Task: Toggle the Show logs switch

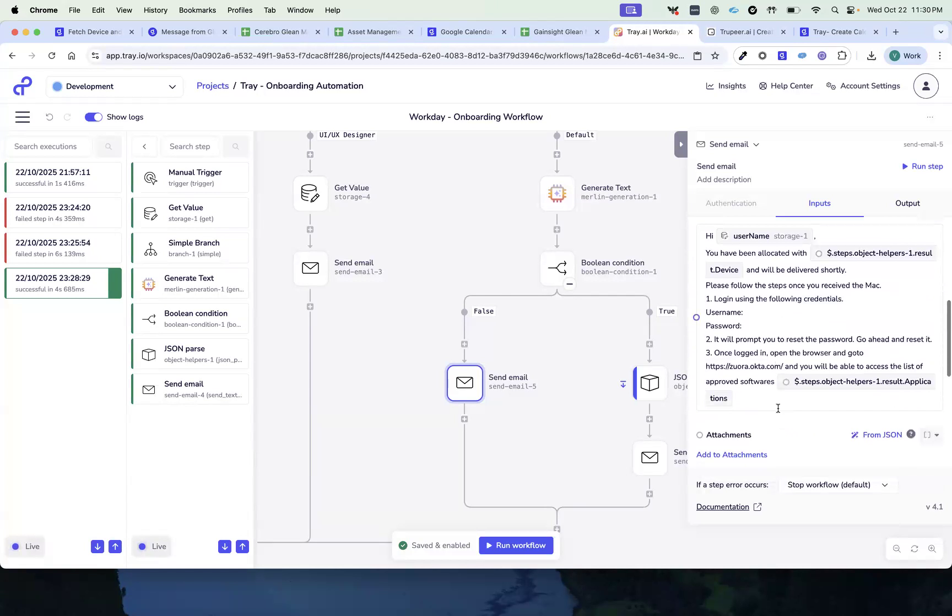Action: click(x=93, y=117)
